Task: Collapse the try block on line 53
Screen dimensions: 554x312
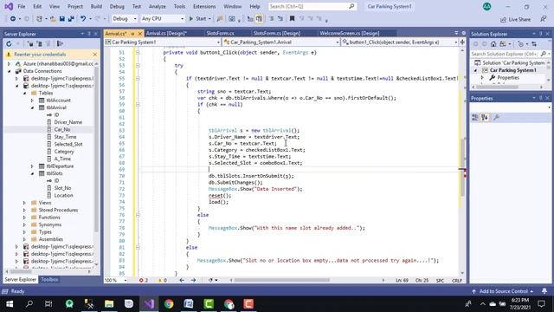Action: point(138,66)
